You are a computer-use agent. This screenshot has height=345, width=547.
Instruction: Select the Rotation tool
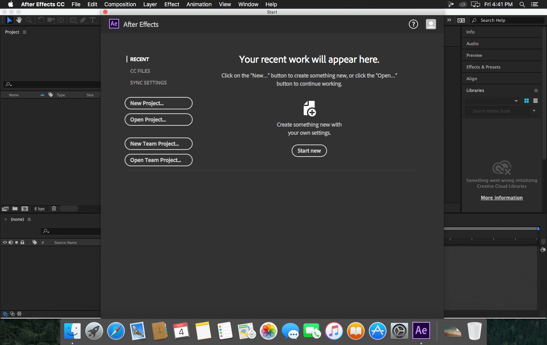pyautogui.click(x=41, y=20)
